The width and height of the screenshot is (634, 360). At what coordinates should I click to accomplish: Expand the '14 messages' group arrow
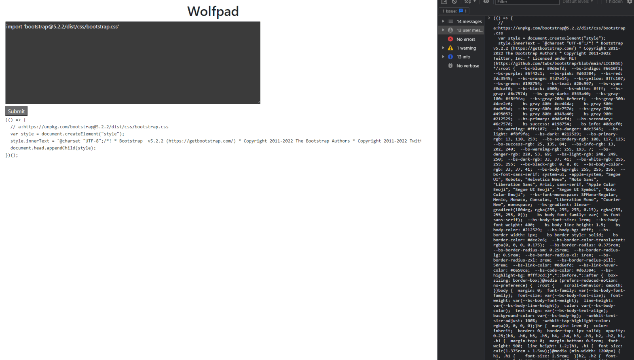[x=443, y=21]
